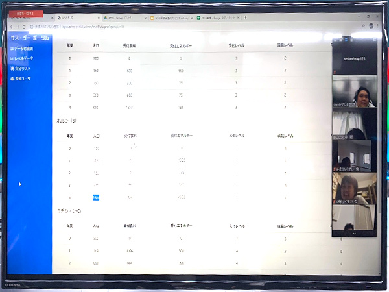This screenshot has height=292, width=389.
Task: Show more participants with the down chevron
Action: (x=354, y=234)
